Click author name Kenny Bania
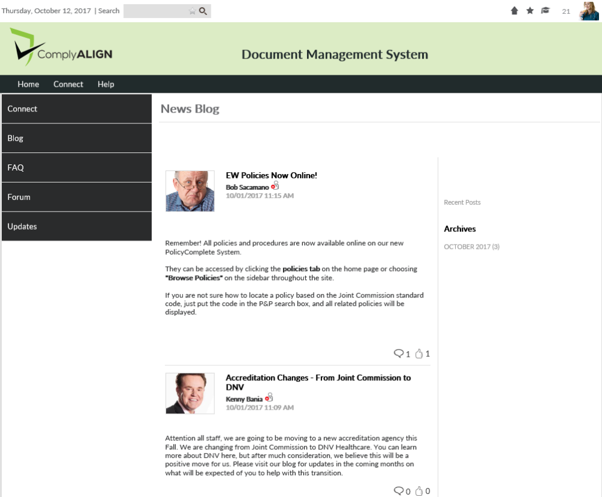 click(244, 399)
